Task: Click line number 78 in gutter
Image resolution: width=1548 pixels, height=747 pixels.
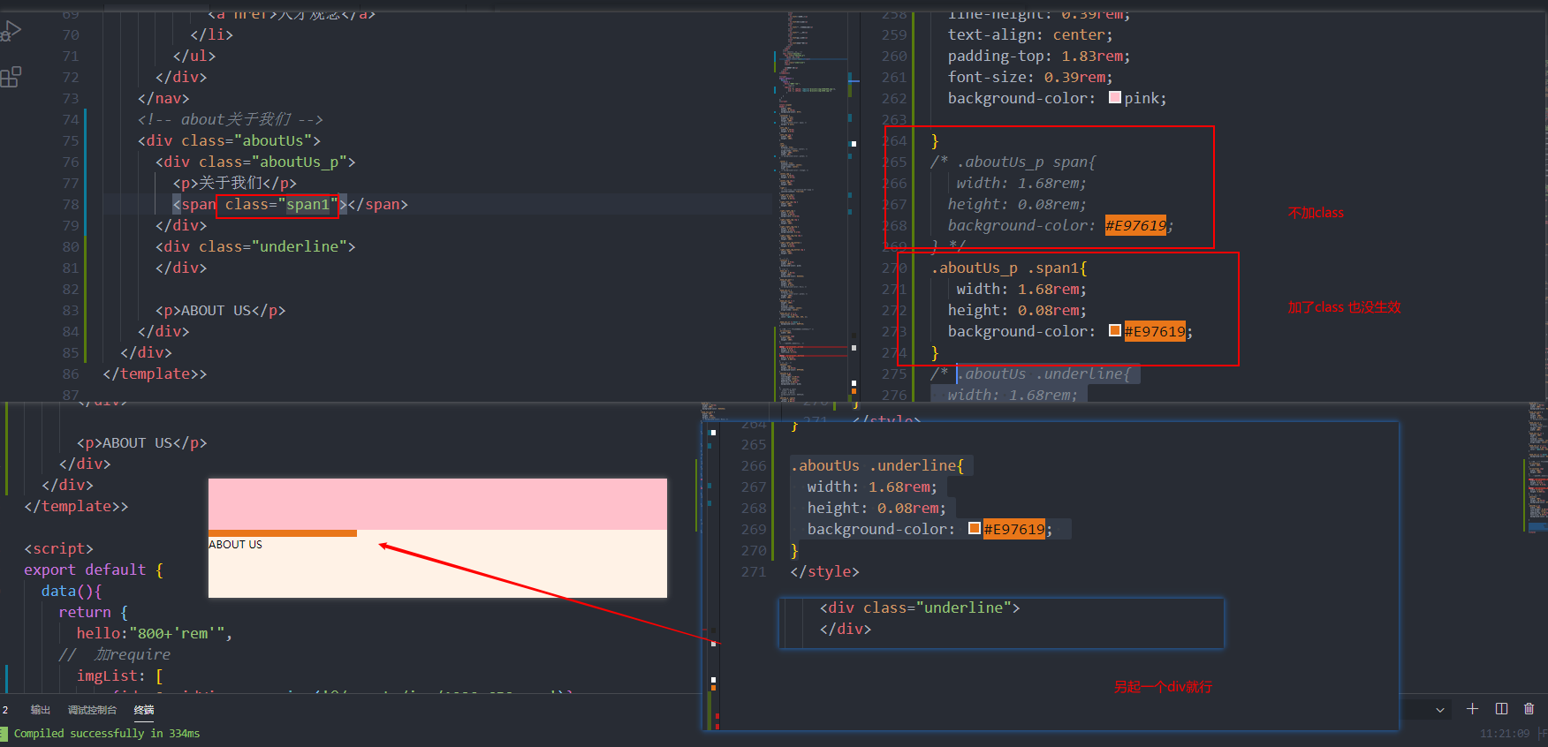Action: tap(71, 205)
